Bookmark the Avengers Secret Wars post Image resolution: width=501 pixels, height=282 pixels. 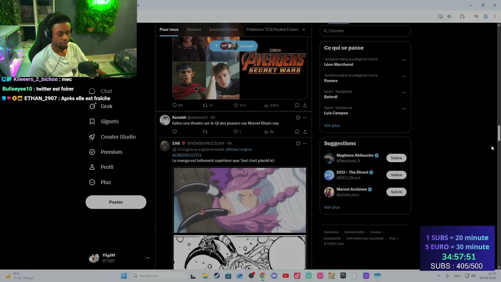tap(297, 105)
